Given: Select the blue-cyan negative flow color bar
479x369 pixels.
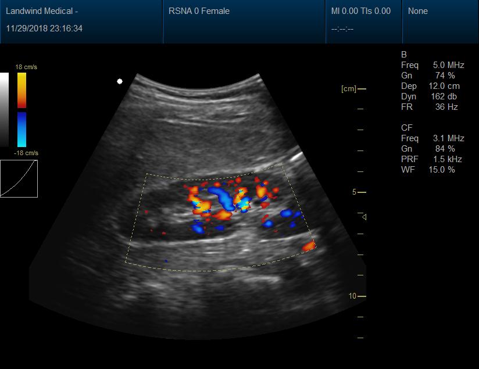Looking at the screenshot, I should tap(22, 130).
